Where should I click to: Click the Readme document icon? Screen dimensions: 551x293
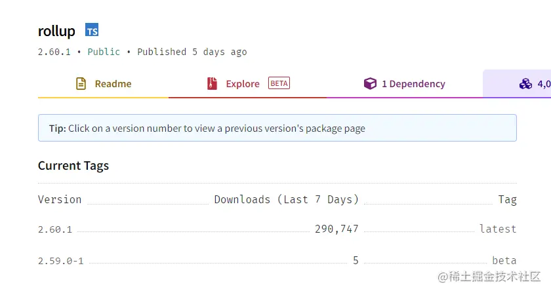81,84
